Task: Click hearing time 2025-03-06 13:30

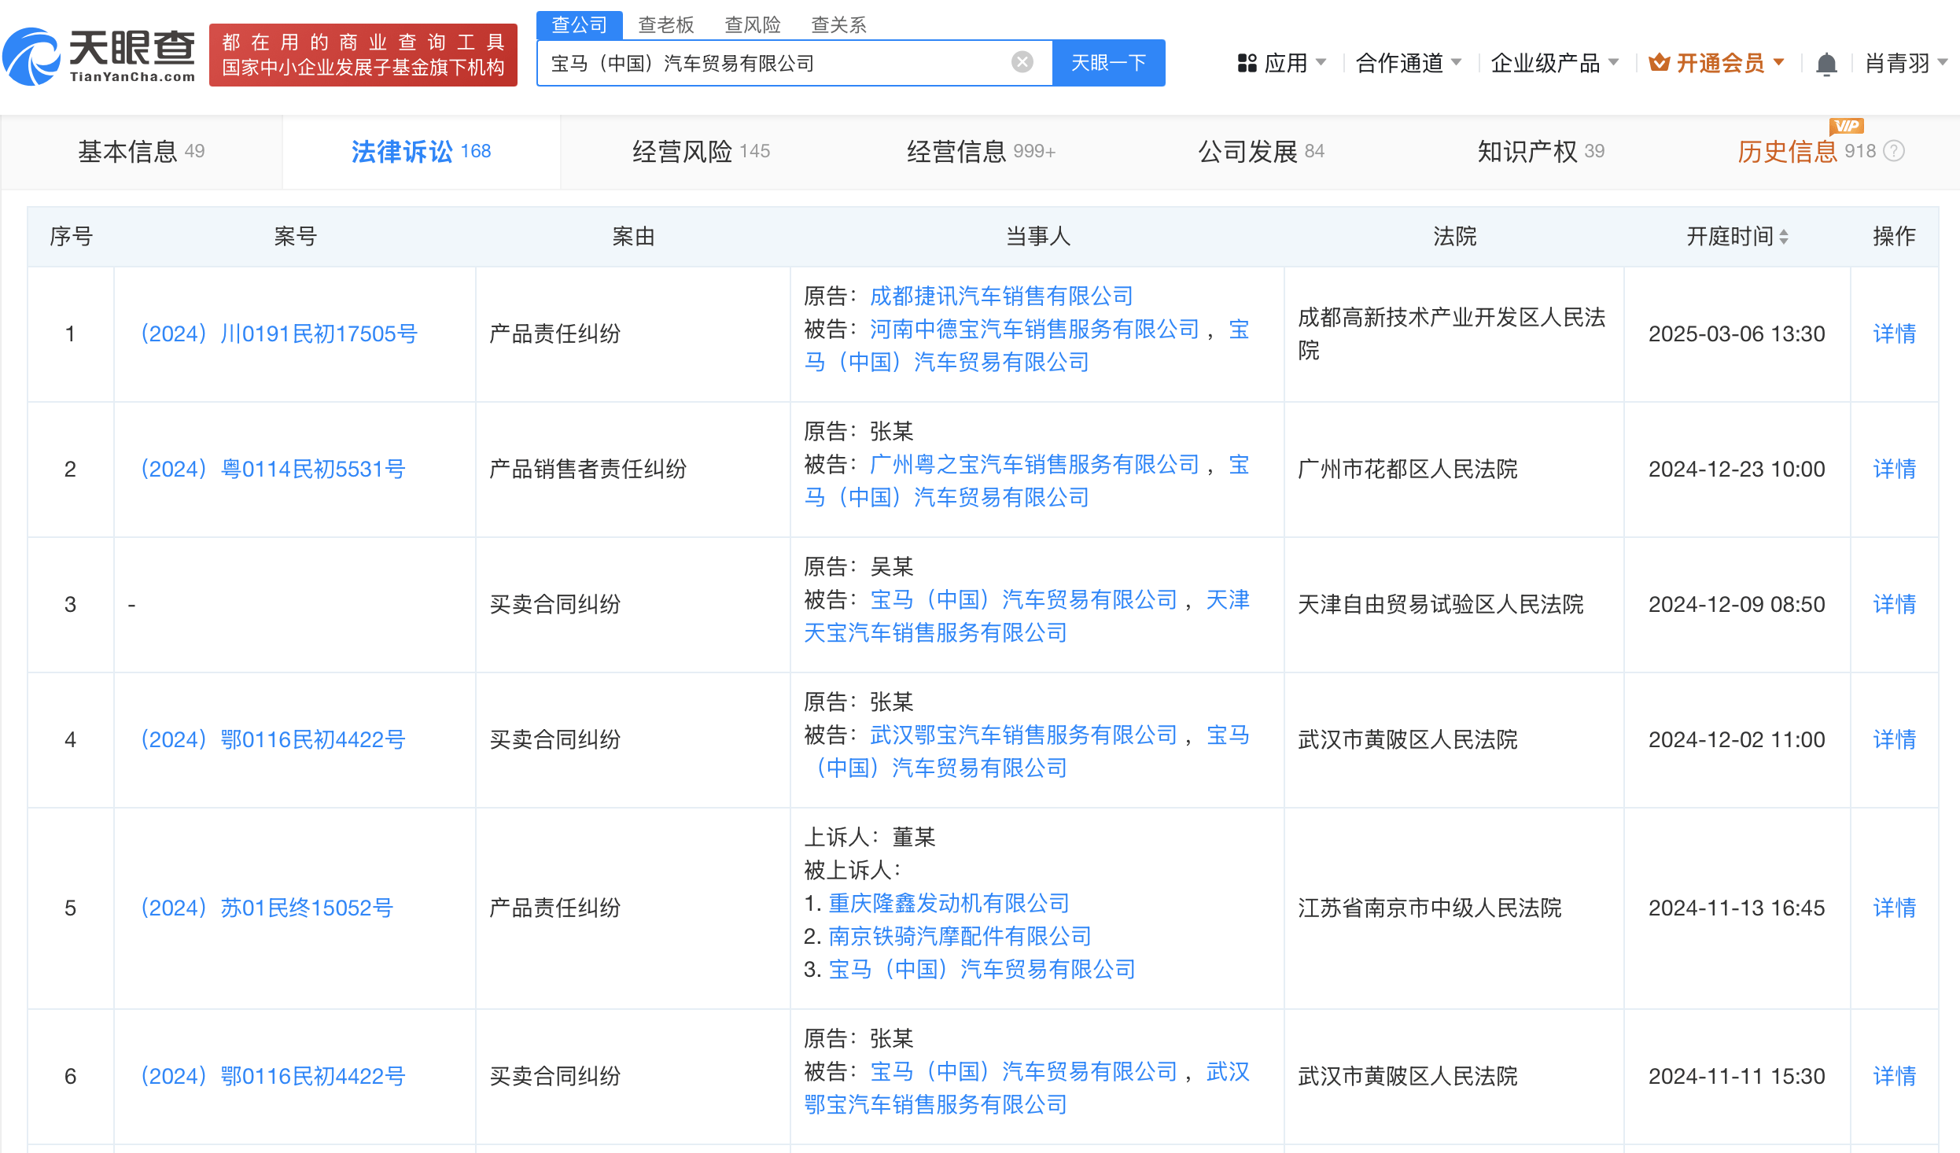Action: click(x=1737, y=333)
